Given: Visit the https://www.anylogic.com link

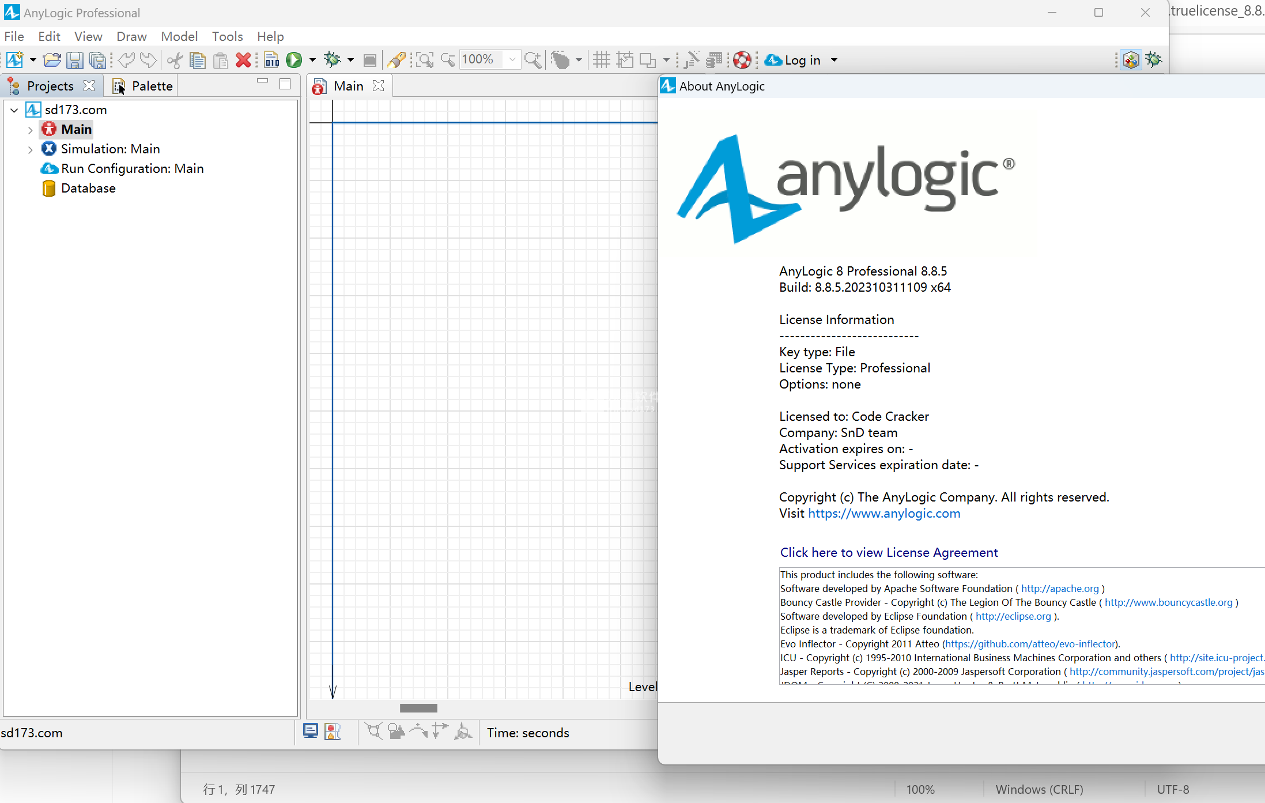Looking at the screenshot, I should tap(883, 513).
